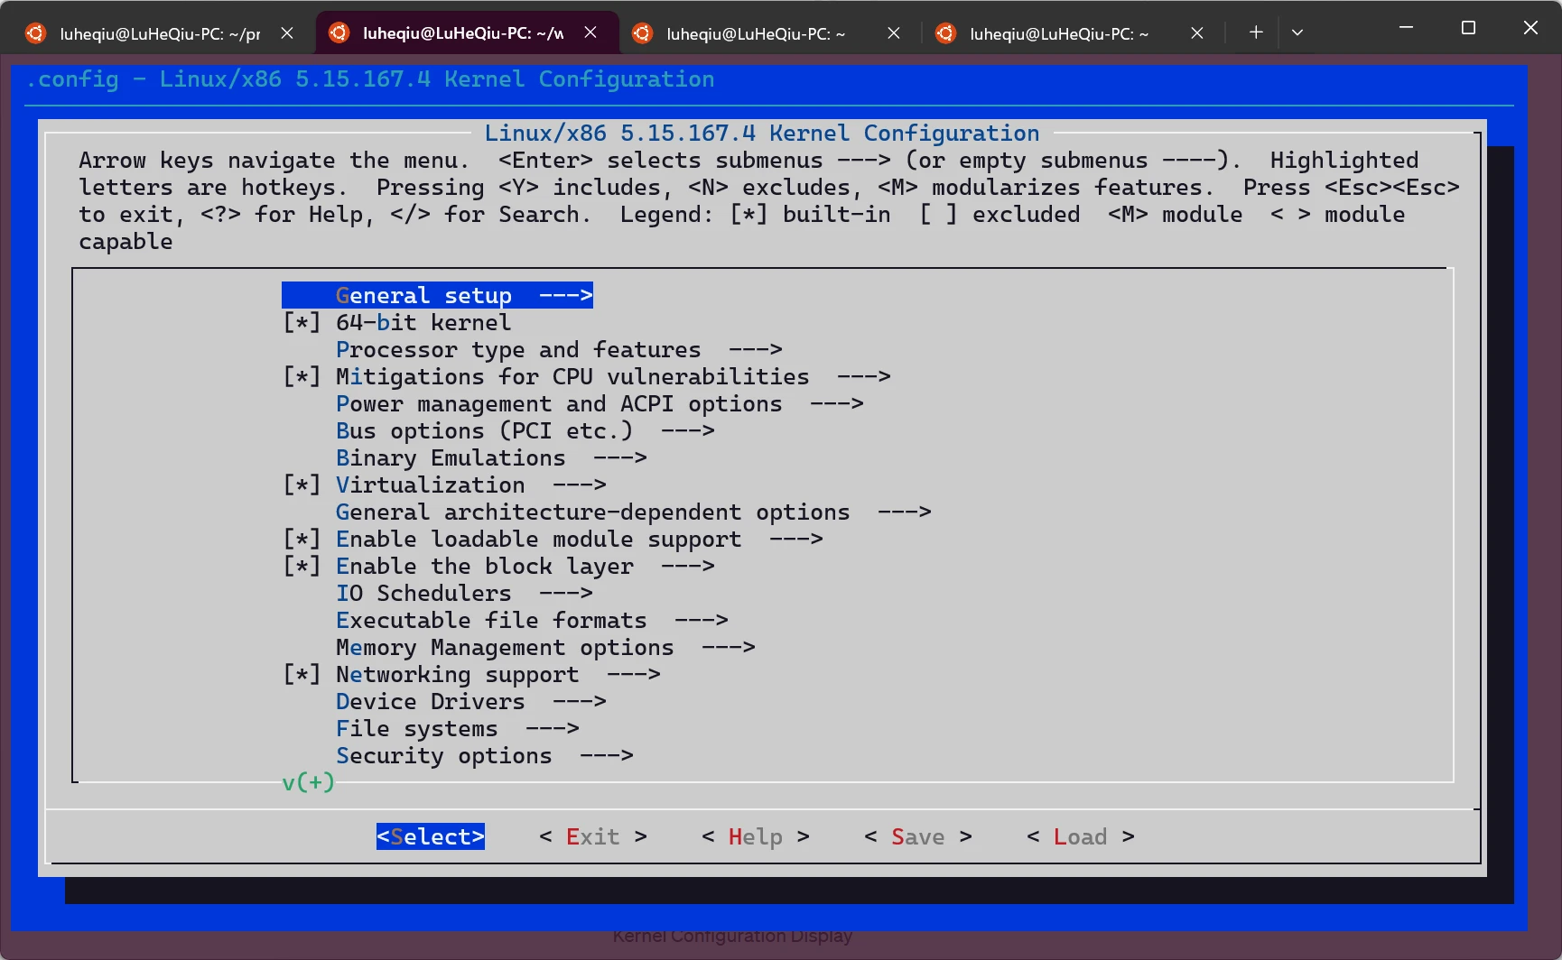Click Ubuntu icon on the first terminal tab
This screenshot has width=1562, height=960.
[36, 33]
